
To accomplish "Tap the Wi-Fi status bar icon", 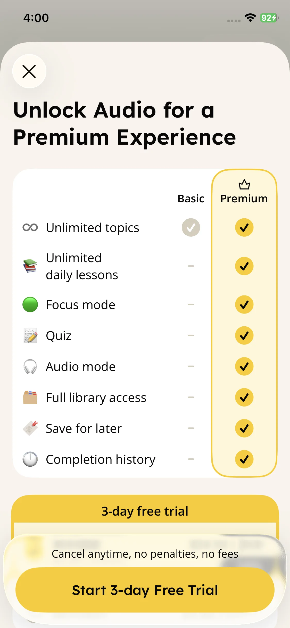I will point(250,18).
